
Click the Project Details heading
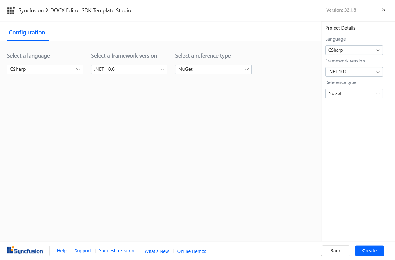pos(340,28)
